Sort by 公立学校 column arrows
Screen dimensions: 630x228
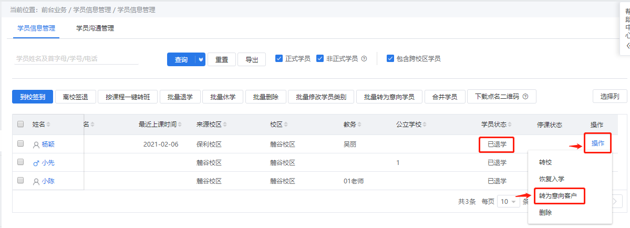tap(424, 125)
